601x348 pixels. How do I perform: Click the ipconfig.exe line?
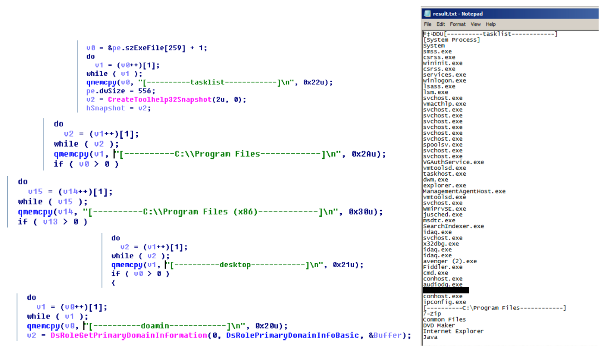(x=438, y=302)
